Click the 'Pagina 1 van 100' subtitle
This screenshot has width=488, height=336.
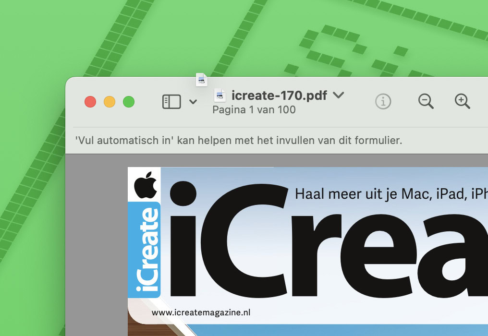tap(254, 110)
